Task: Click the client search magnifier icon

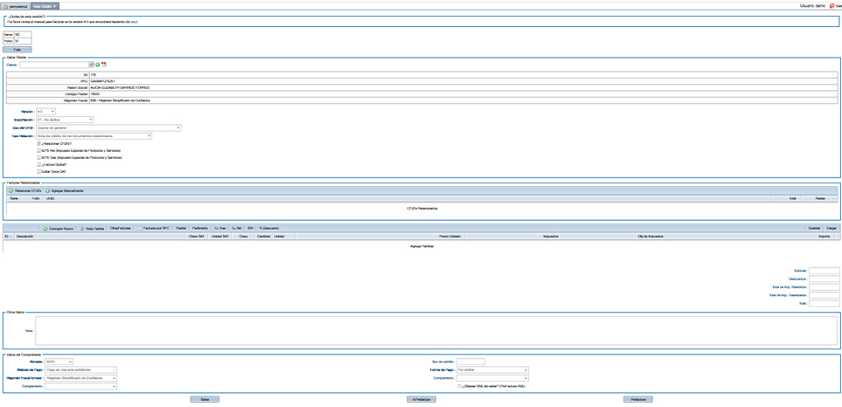Action: (x=91, y=65)
